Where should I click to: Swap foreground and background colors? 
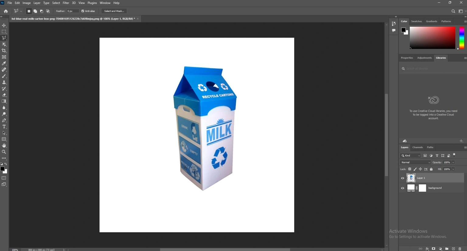point(6,164)
